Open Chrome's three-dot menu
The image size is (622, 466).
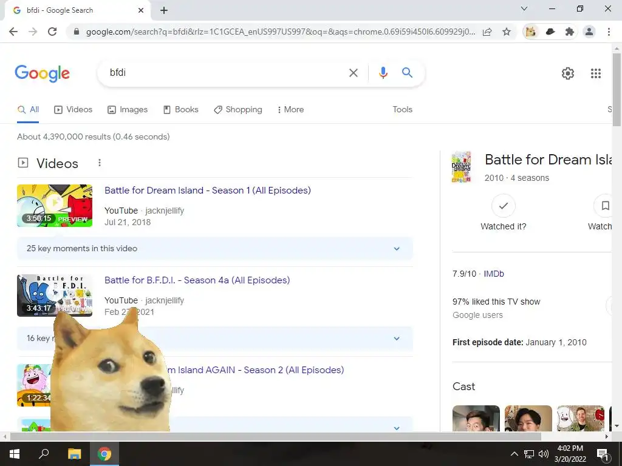(609, 32)
